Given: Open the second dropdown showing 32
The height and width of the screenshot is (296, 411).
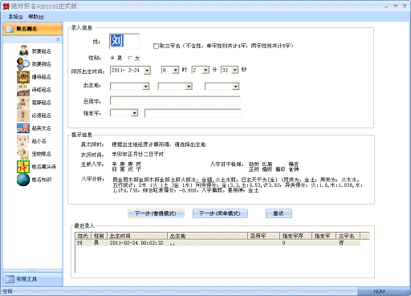Looking at the screenshot, I should click(x=234, y=70).
